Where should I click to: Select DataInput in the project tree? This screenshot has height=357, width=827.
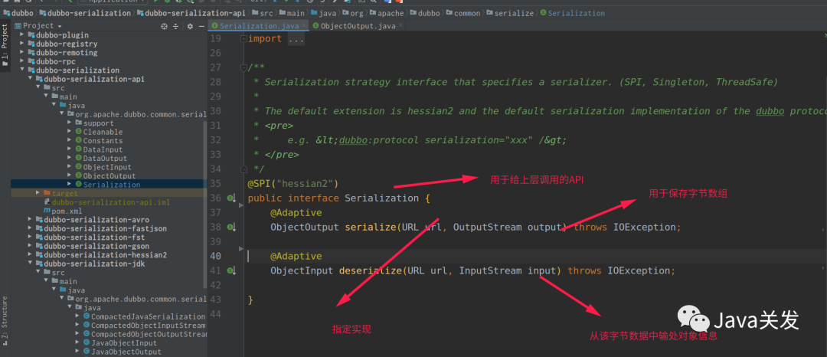click(x=99, y=149)
